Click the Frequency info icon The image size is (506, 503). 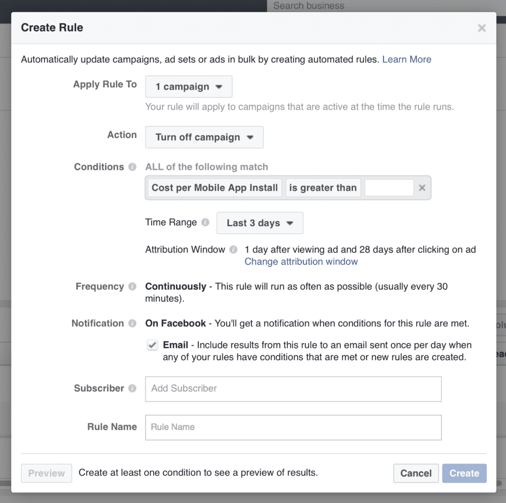pos(132,287)
